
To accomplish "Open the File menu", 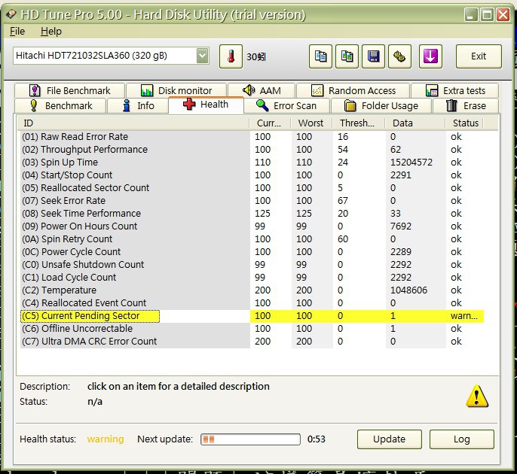I will click(17, 32).
